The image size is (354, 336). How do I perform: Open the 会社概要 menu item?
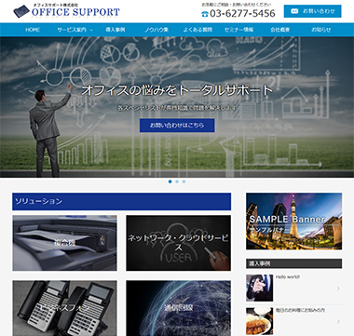pos(280,30)
